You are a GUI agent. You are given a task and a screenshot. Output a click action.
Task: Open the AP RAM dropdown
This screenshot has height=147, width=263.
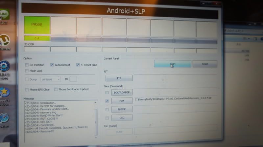51,79
